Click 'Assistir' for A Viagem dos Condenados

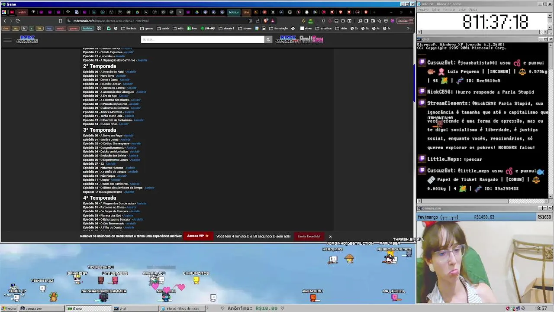pyautogui.click(x=141, y=204)
